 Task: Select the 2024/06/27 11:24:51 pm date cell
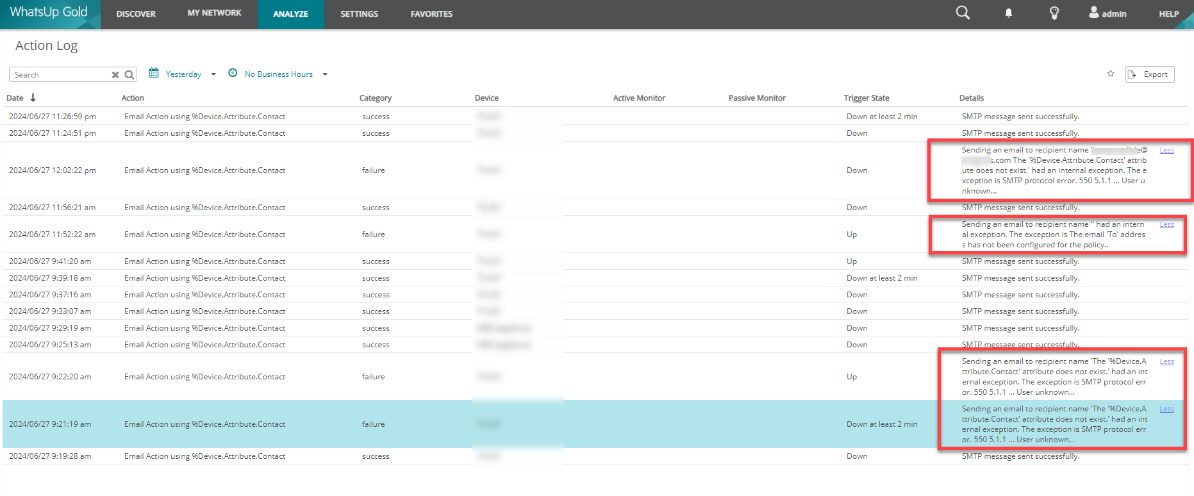pos(53,133)
